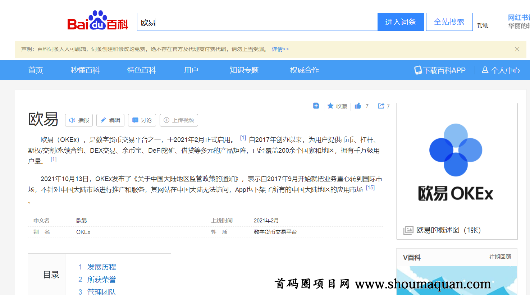The height and width of the screenshot is (295, 530).
Task: Click the 讨论 discussion button
Action: [142, 120]
